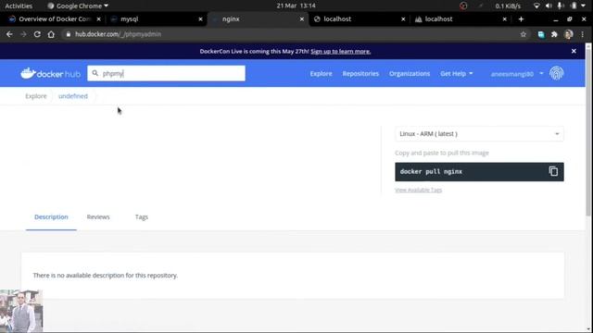593x333 pixels.
Task: Click the Chrome profile avatar icon
Action: click(x=568, y=34)
